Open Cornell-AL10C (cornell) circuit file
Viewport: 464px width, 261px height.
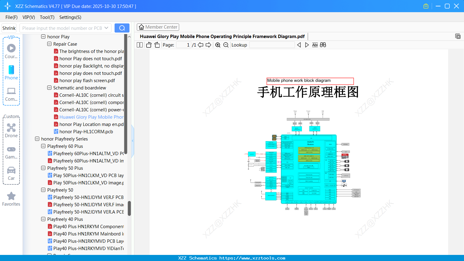[x=89, y=95]
